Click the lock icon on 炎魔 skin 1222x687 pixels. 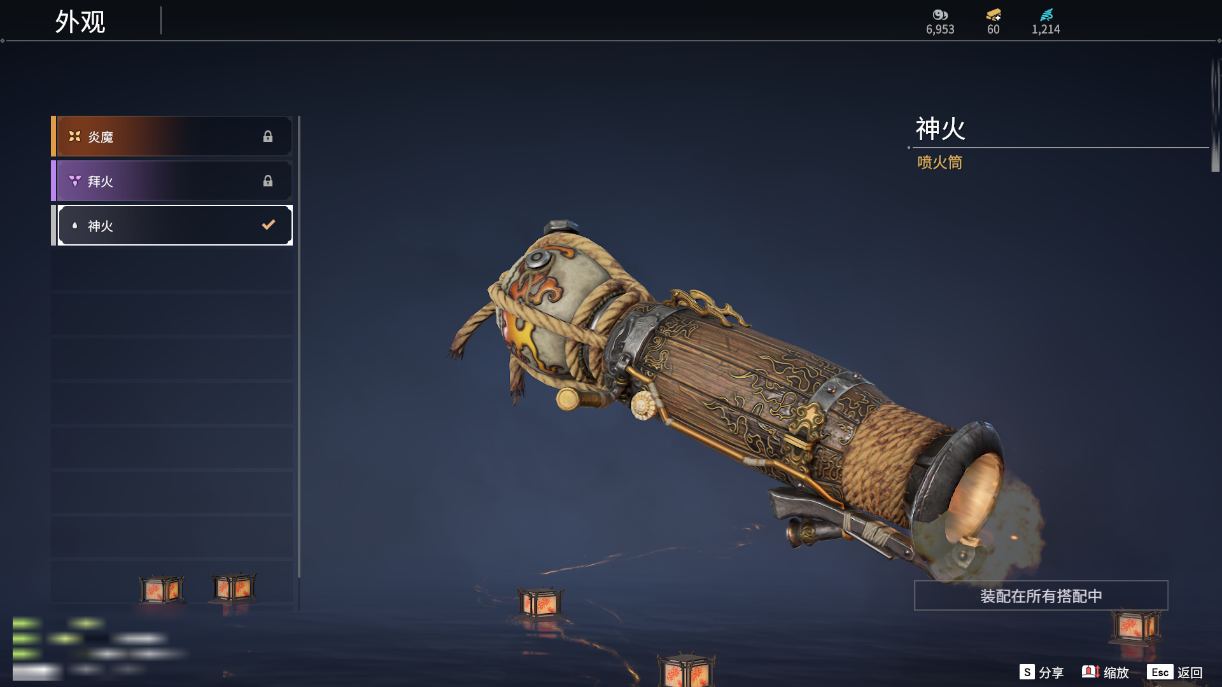268,136
